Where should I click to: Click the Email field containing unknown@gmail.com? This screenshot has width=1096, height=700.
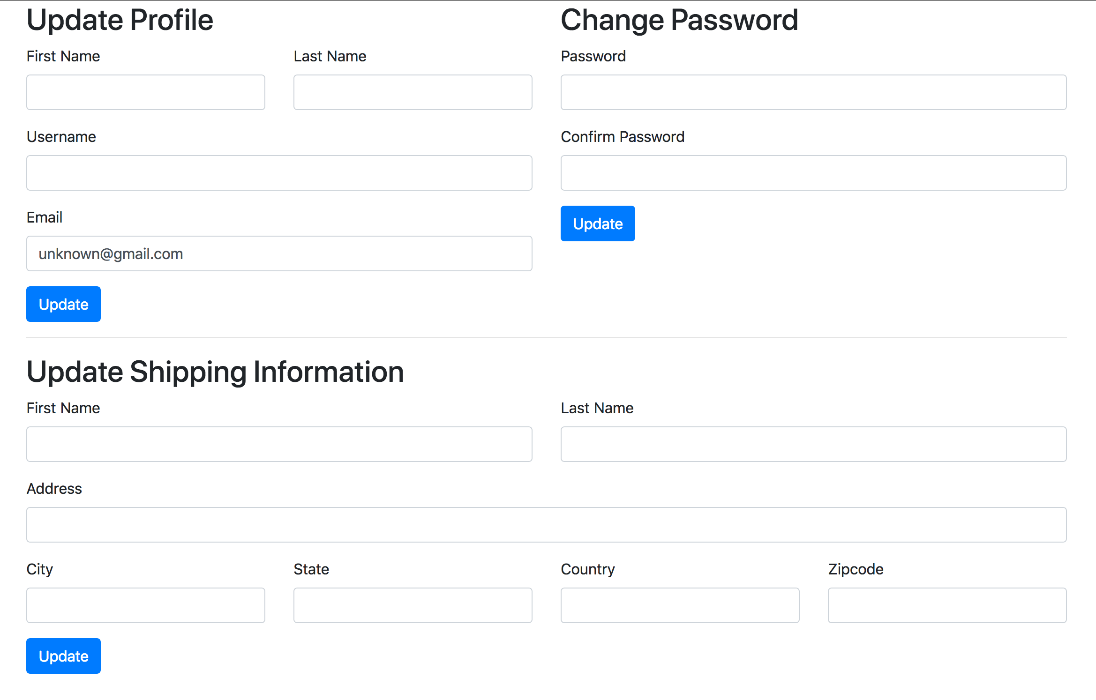point(279,253)
